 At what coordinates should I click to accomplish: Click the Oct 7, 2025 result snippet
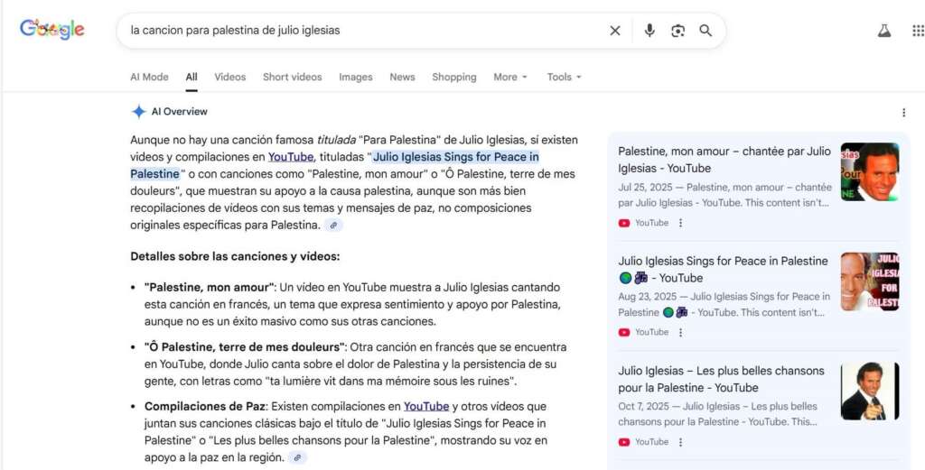pyautogui.click(x=718, y=414)
